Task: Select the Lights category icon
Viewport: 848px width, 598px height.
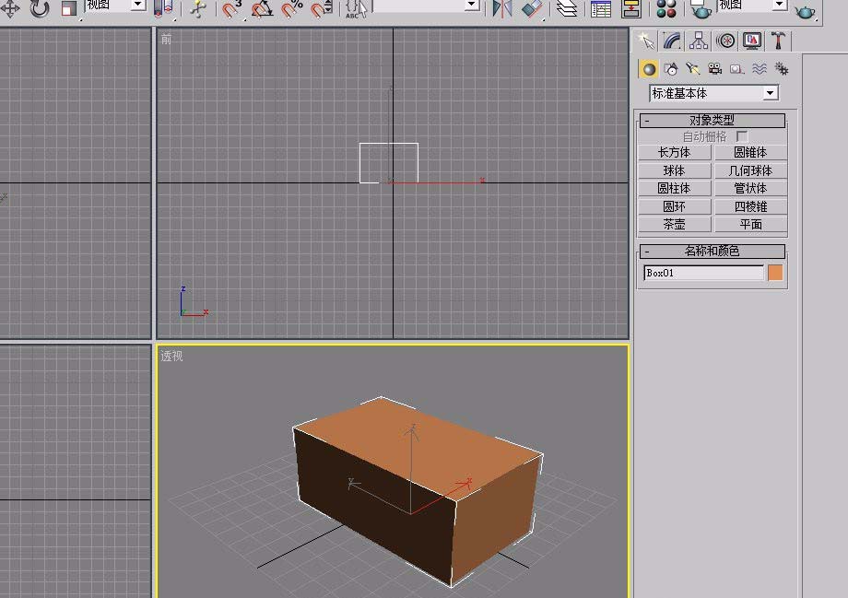Action: coord(693,69)
